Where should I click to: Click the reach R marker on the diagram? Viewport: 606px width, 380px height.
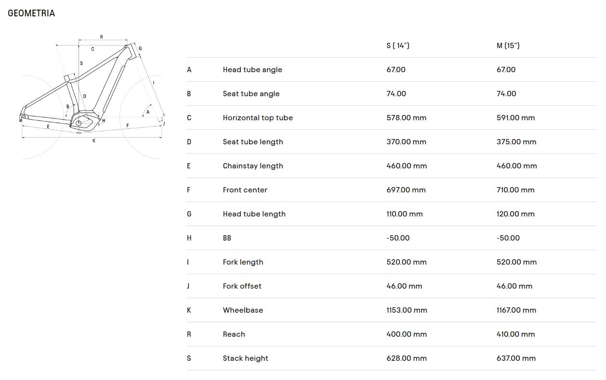pyautogui.click(x=101, y=37)
